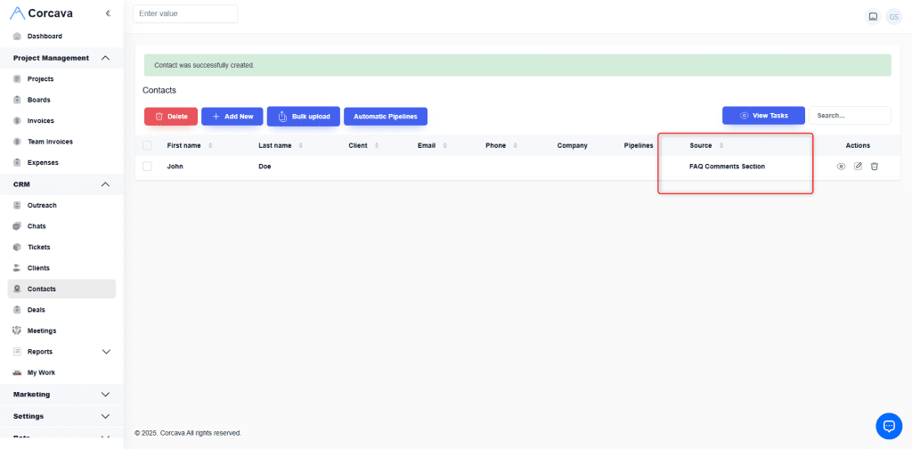Click the Company column header
The width and height of the screenshot is (912, 449).
[573, 145]
